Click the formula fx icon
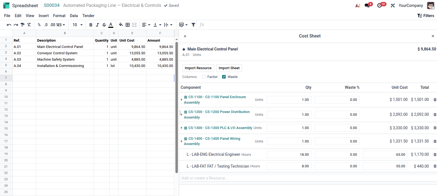 coord(202,25)
